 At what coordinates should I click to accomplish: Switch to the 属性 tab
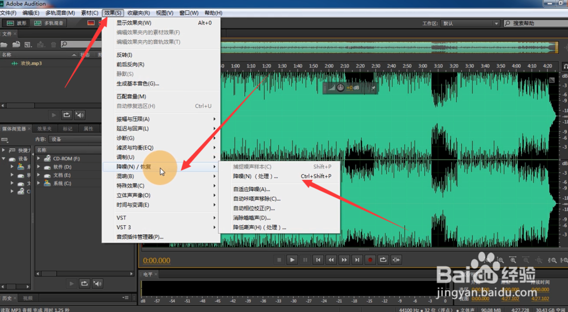[89, 129]
